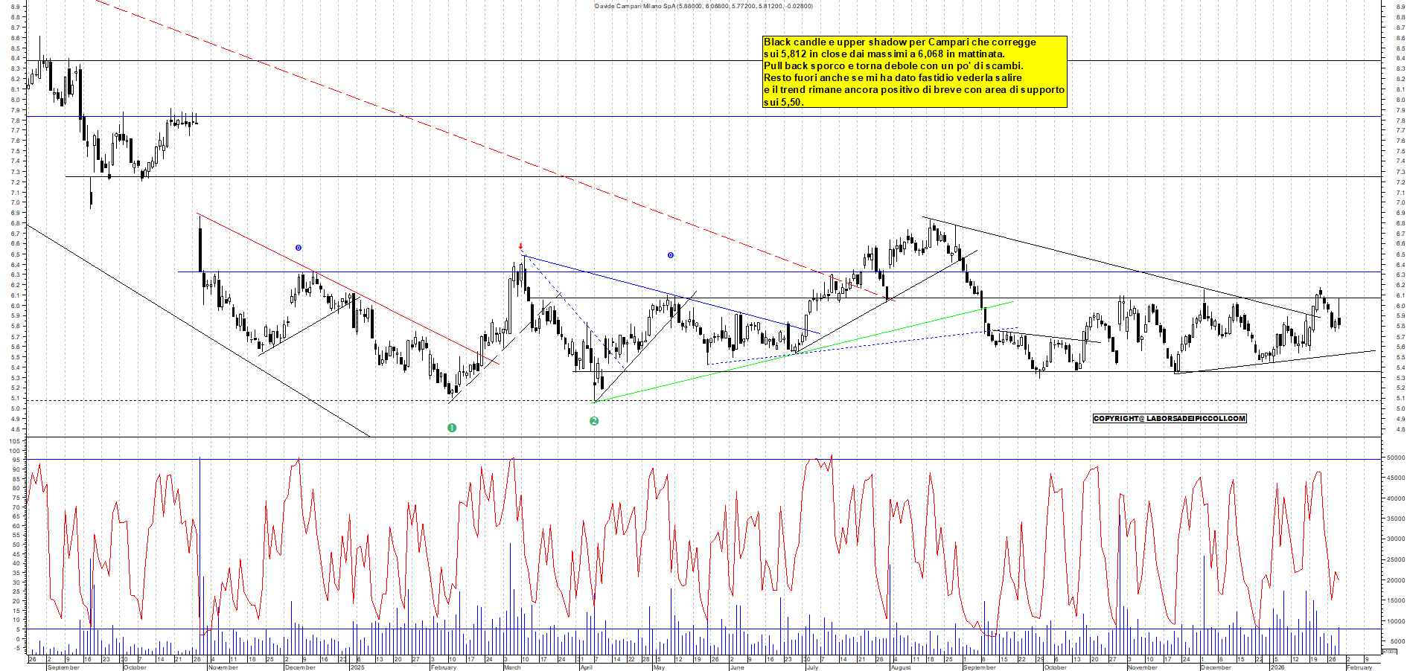This screenshot has width=1407, height=671.
Task: Click the green circled number 2 marker
Action: (x=594, y=421)
